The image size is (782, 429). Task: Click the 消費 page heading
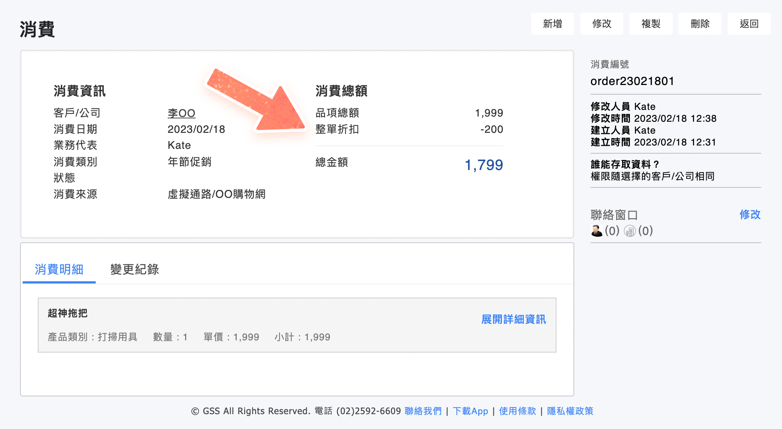click(x=37, y=29)
